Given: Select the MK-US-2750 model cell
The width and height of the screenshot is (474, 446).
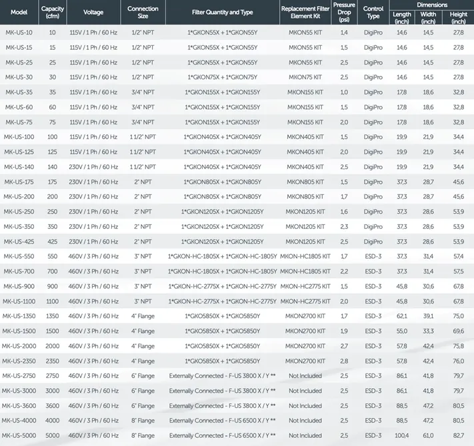Looking at the screenshot, I should pos(19,376).
